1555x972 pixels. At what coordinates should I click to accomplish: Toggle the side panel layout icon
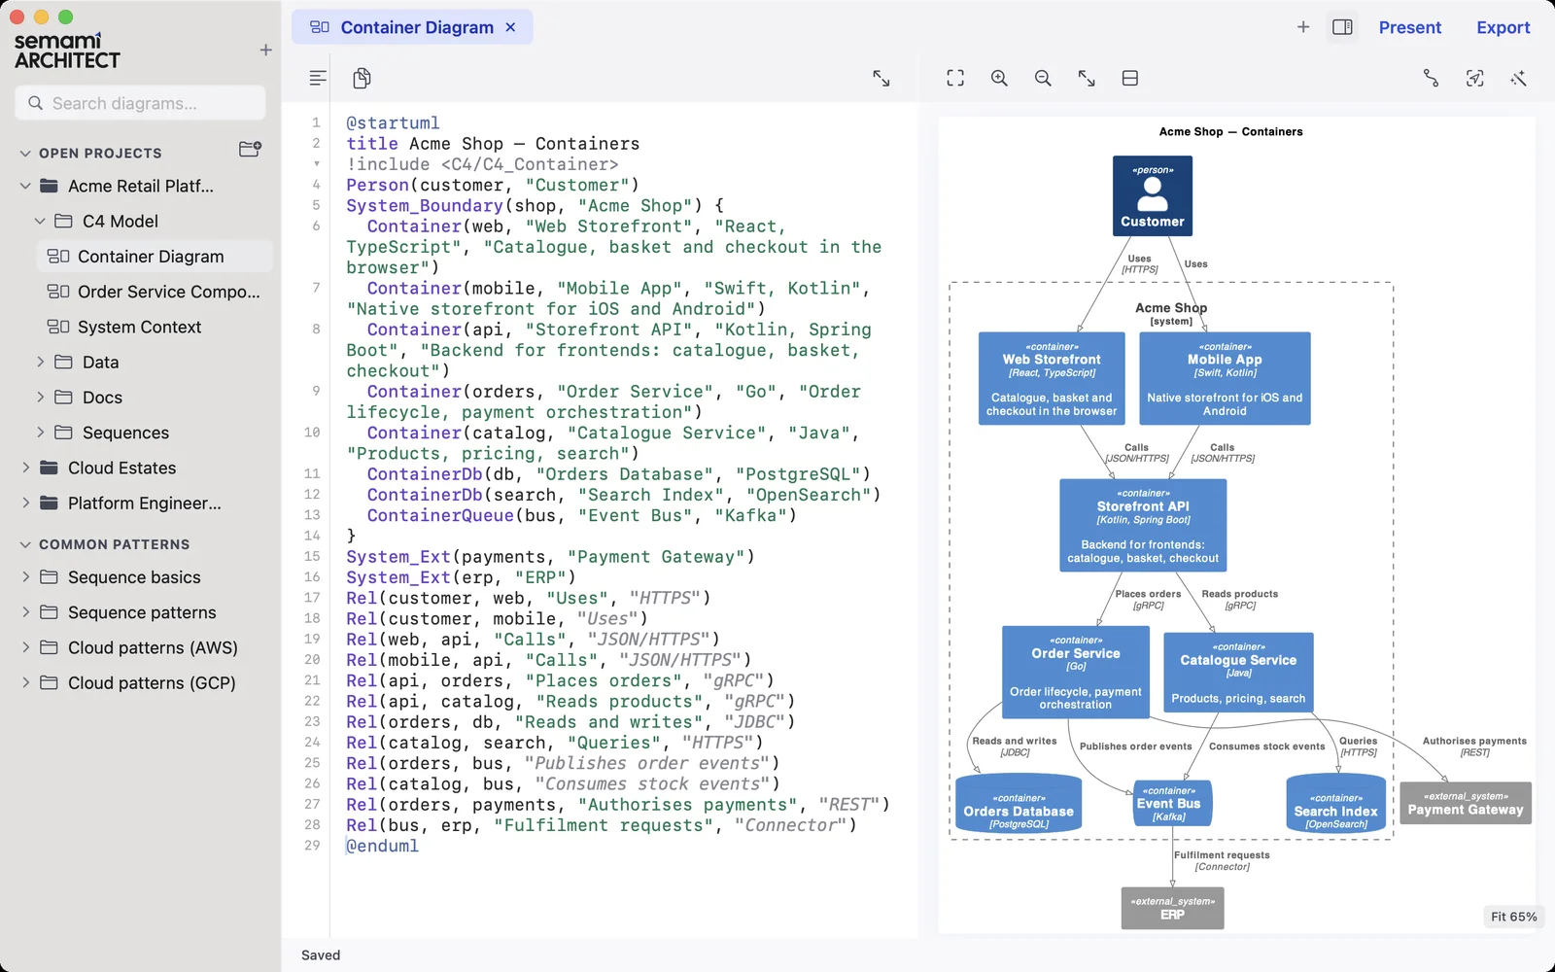[1342, 27]
